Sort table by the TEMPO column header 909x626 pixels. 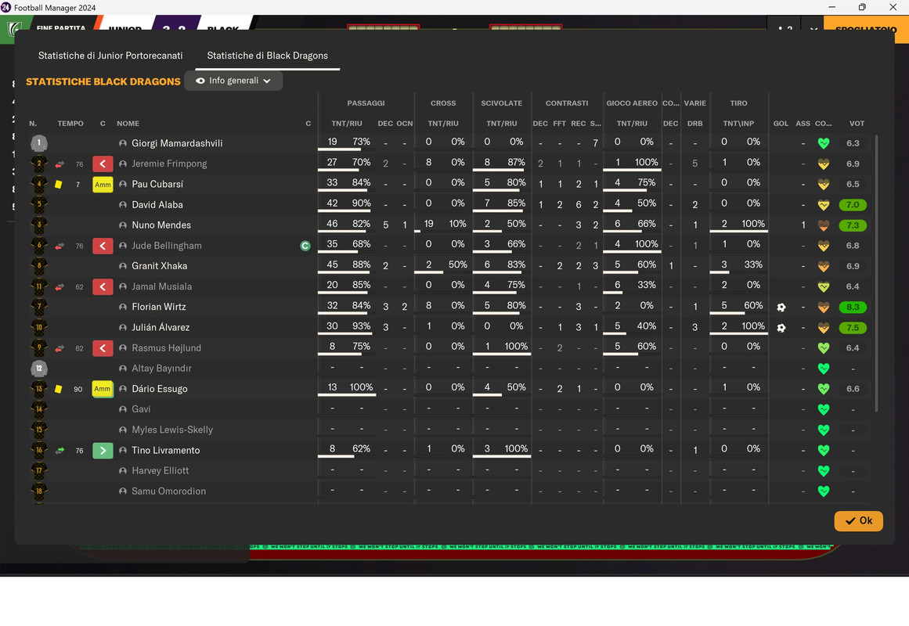70,124
